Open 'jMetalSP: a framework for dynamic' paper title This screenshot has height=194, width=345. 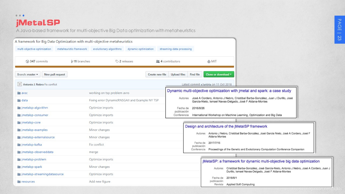pyautogui.click(x=261, y=161)
